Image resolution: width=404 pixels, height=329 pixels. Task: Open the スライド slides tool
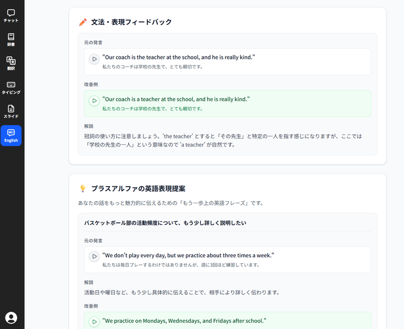tap(11, 111)
